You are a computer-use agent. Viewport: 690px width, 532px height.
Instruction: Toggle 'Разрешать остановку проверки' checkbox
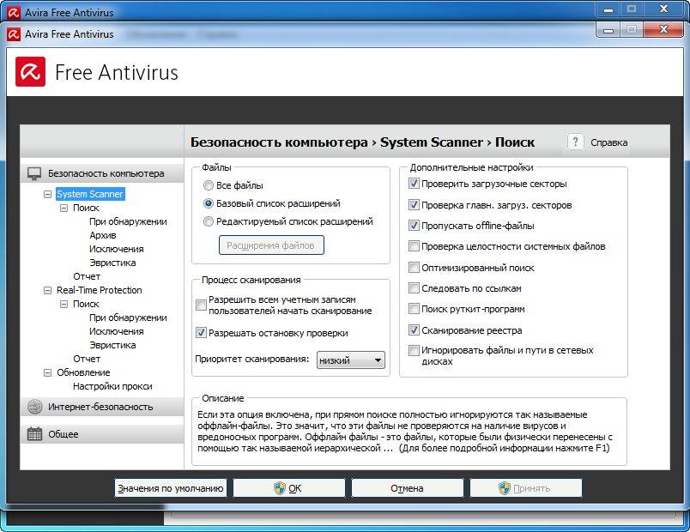(x=201, y=333)
